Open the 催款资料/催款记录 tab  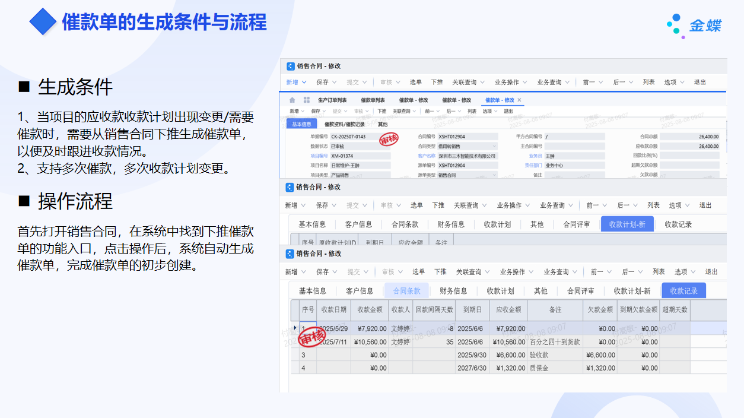[345, 125]
